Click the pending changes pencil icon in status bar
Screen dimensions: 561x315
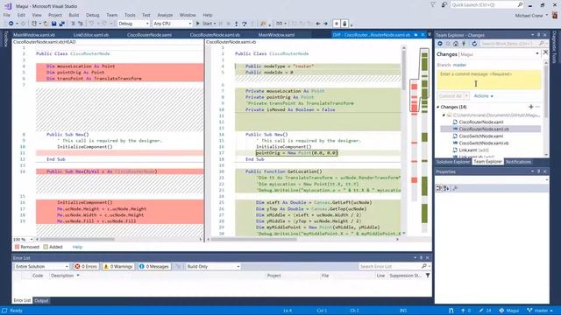click(x=481, y=311)
